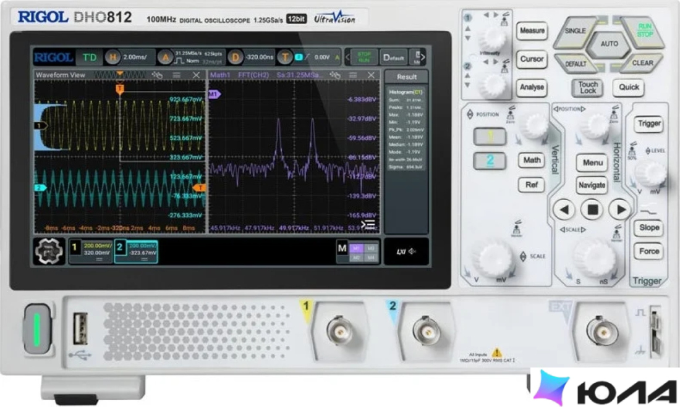Tap the RIGOL logo on the touchscreen
This screenshot has height=407, width=680.
click(x=53, y=57)
